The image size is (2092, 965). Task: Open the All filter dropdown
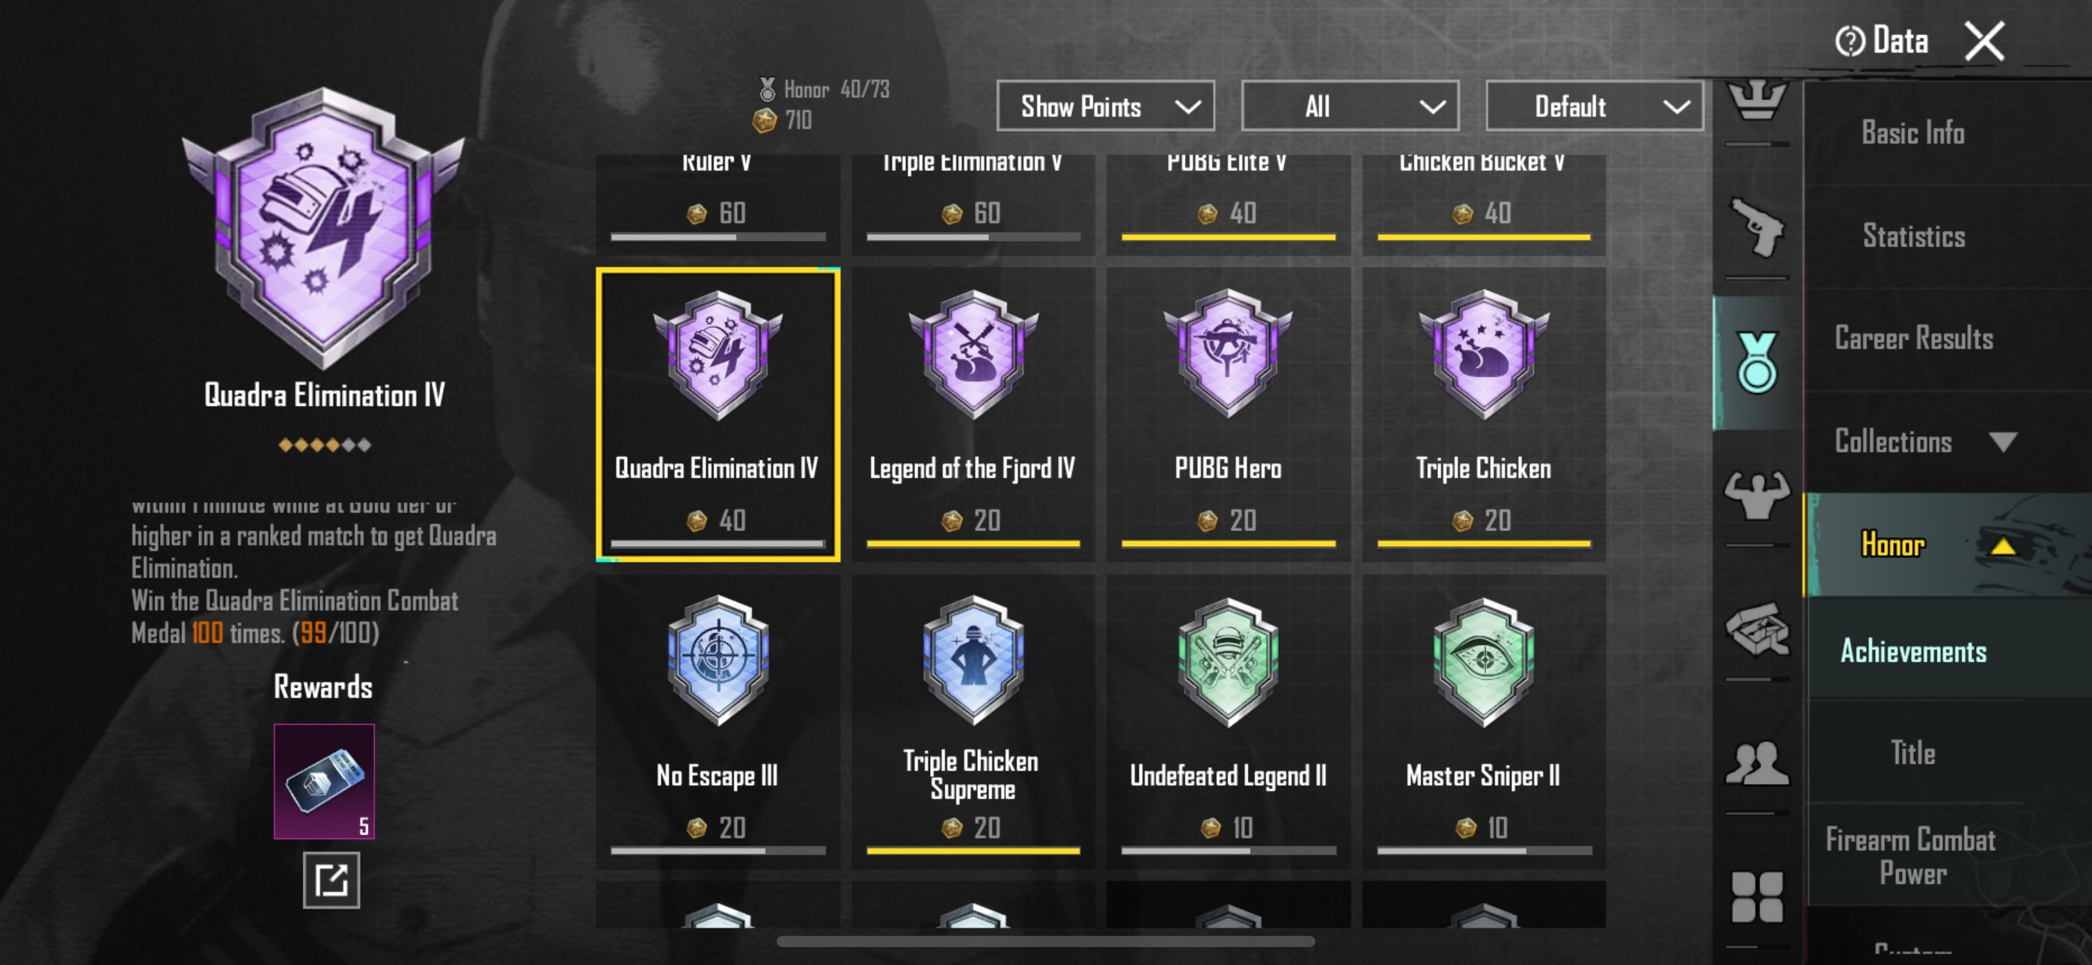coord(1350,106)
